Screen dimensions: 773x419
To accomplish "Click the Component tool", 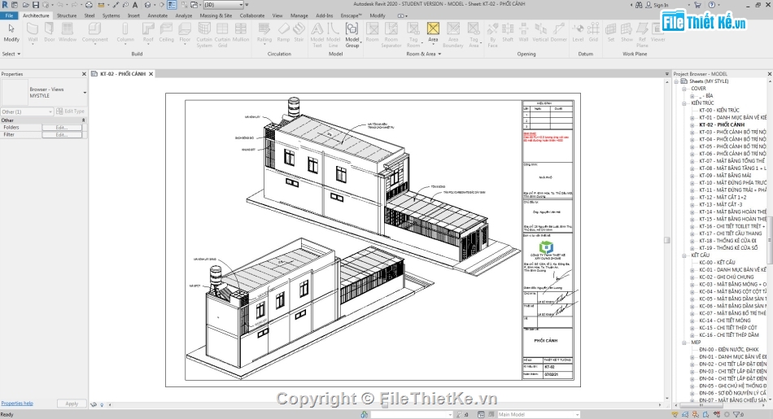I will pos(94,33).
